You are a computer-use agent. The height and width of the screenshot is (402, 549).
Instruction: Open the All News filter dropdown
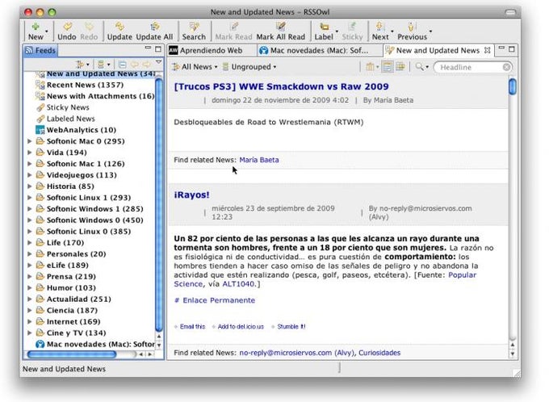195,66
